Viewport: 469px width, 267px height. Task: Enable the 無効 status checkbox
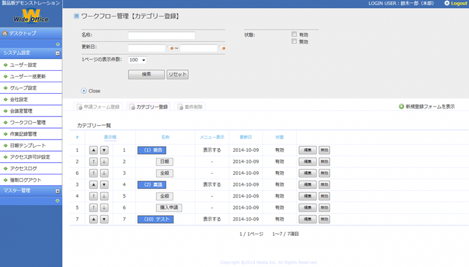point(294,41)
